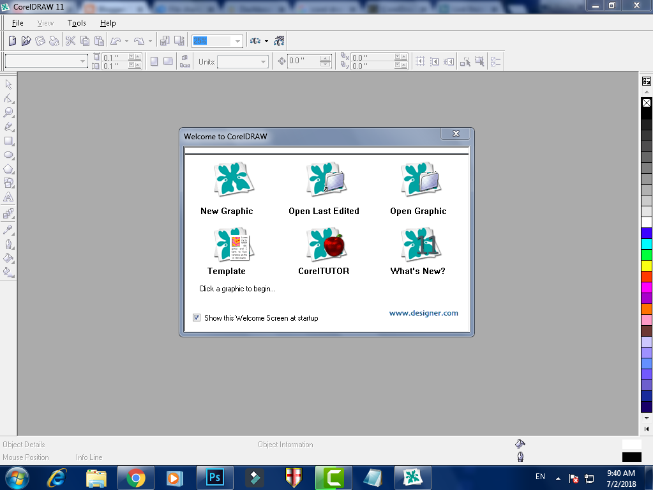The height and width of the screenshot is (490, 653).
Task: Select the Polygon tool
Action: (8, 169)
